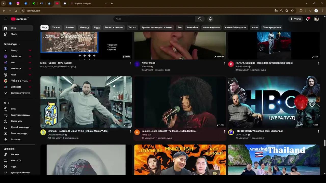The width and height of the screenshot is (326, 183).
Task: Open the browser tab search dropdown
Action: [x=3, y=4]
